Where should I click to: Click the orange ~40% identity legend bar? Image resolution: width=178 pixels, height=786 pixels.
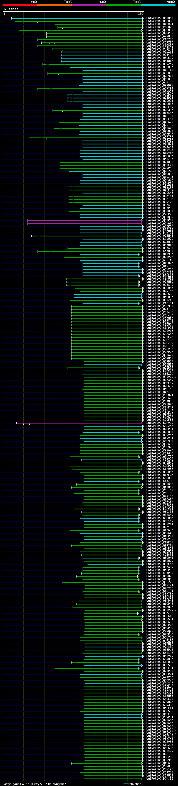coord(55,5)
